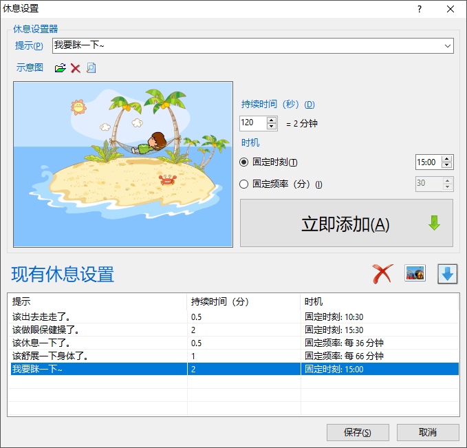Delete selected rest setting with the large red X
This screenshot has width=467, height=448.
(x=383, y=274)
